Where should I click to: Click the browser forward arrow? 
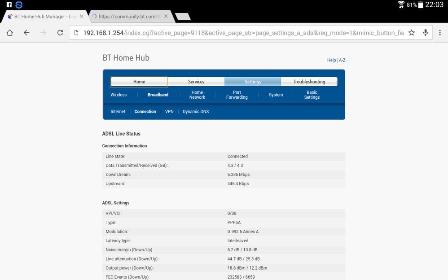coord(44,33)
